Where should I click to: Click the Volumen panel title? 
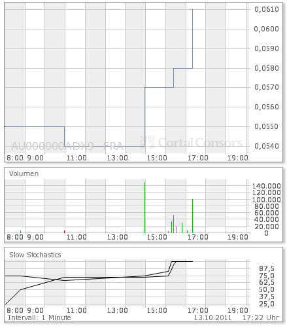(24, 173)
